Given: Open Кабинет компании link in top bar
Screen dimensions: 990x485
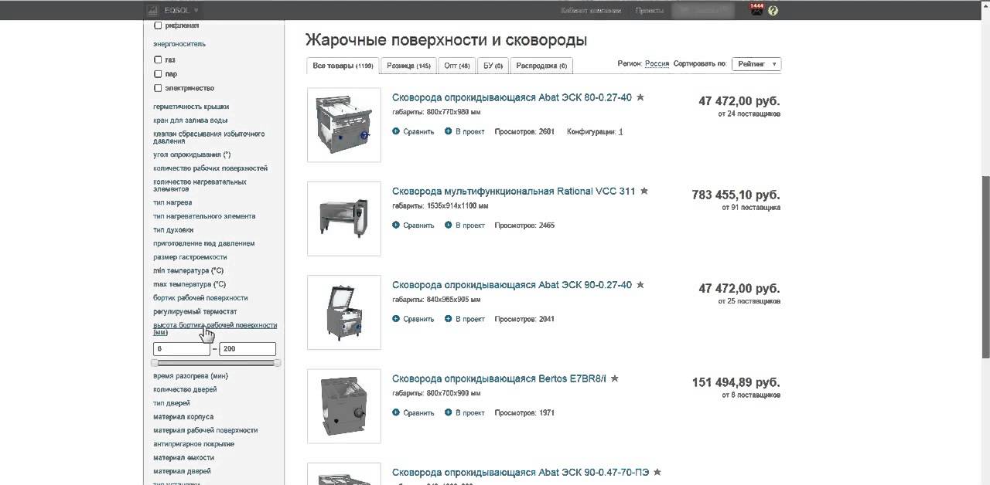Looking at the screenshot, I should [591, 11].
